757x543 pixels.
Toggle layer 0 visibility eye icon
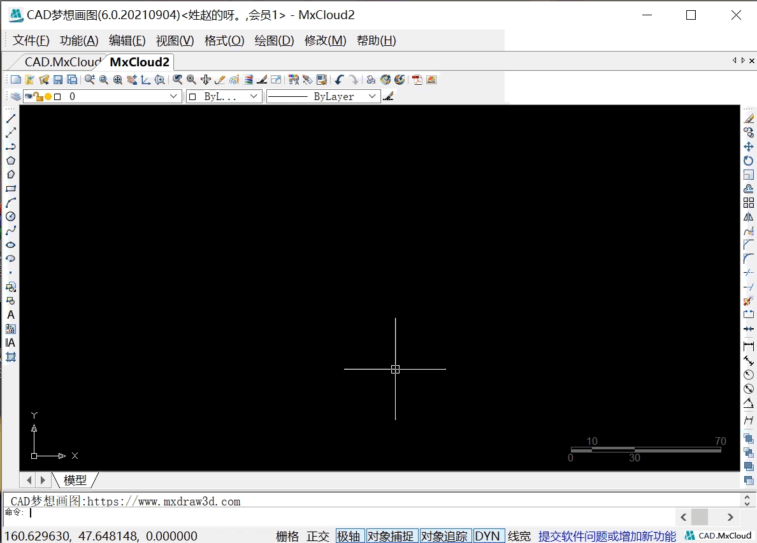pyautogui.click(x=29, y=96)
